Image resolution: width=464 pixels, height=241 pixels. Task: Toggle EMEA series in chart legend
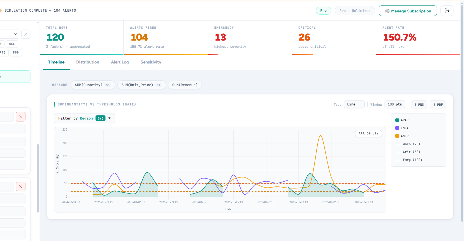coord(404,128)
